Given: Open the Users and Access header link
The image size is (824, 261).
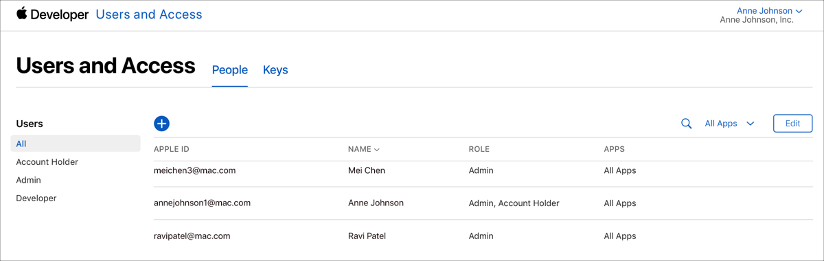Looking at the screenshot, I should point(149,14).
